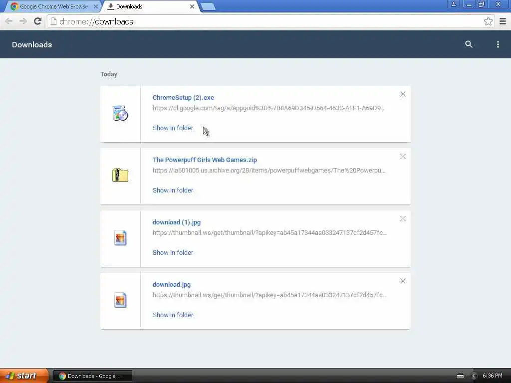Close the Downloads tab
Viewport: 511px width, 383px height.
(x=192, y=6)
